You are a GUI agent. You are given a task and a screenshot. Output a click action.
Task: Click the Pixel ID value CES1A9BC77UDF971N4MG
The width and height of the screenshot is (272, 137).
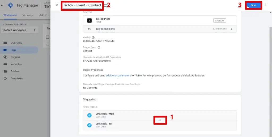click(99, 41)
